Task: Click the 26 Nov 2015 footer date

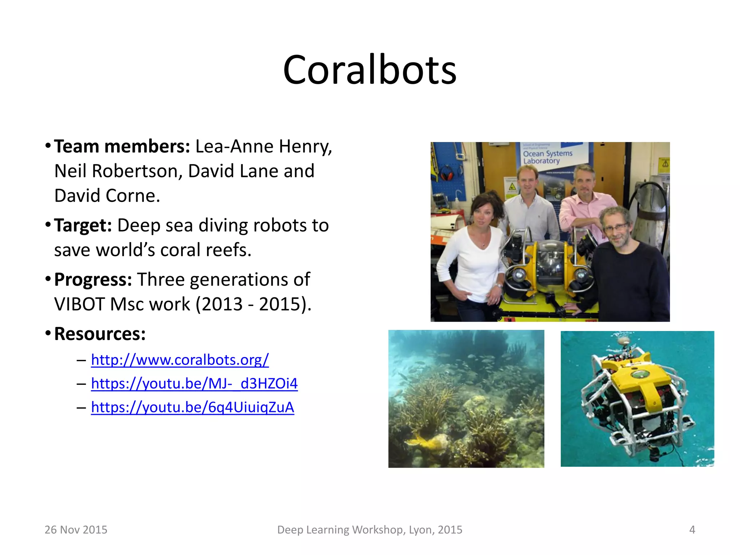Action: point(76,530)
